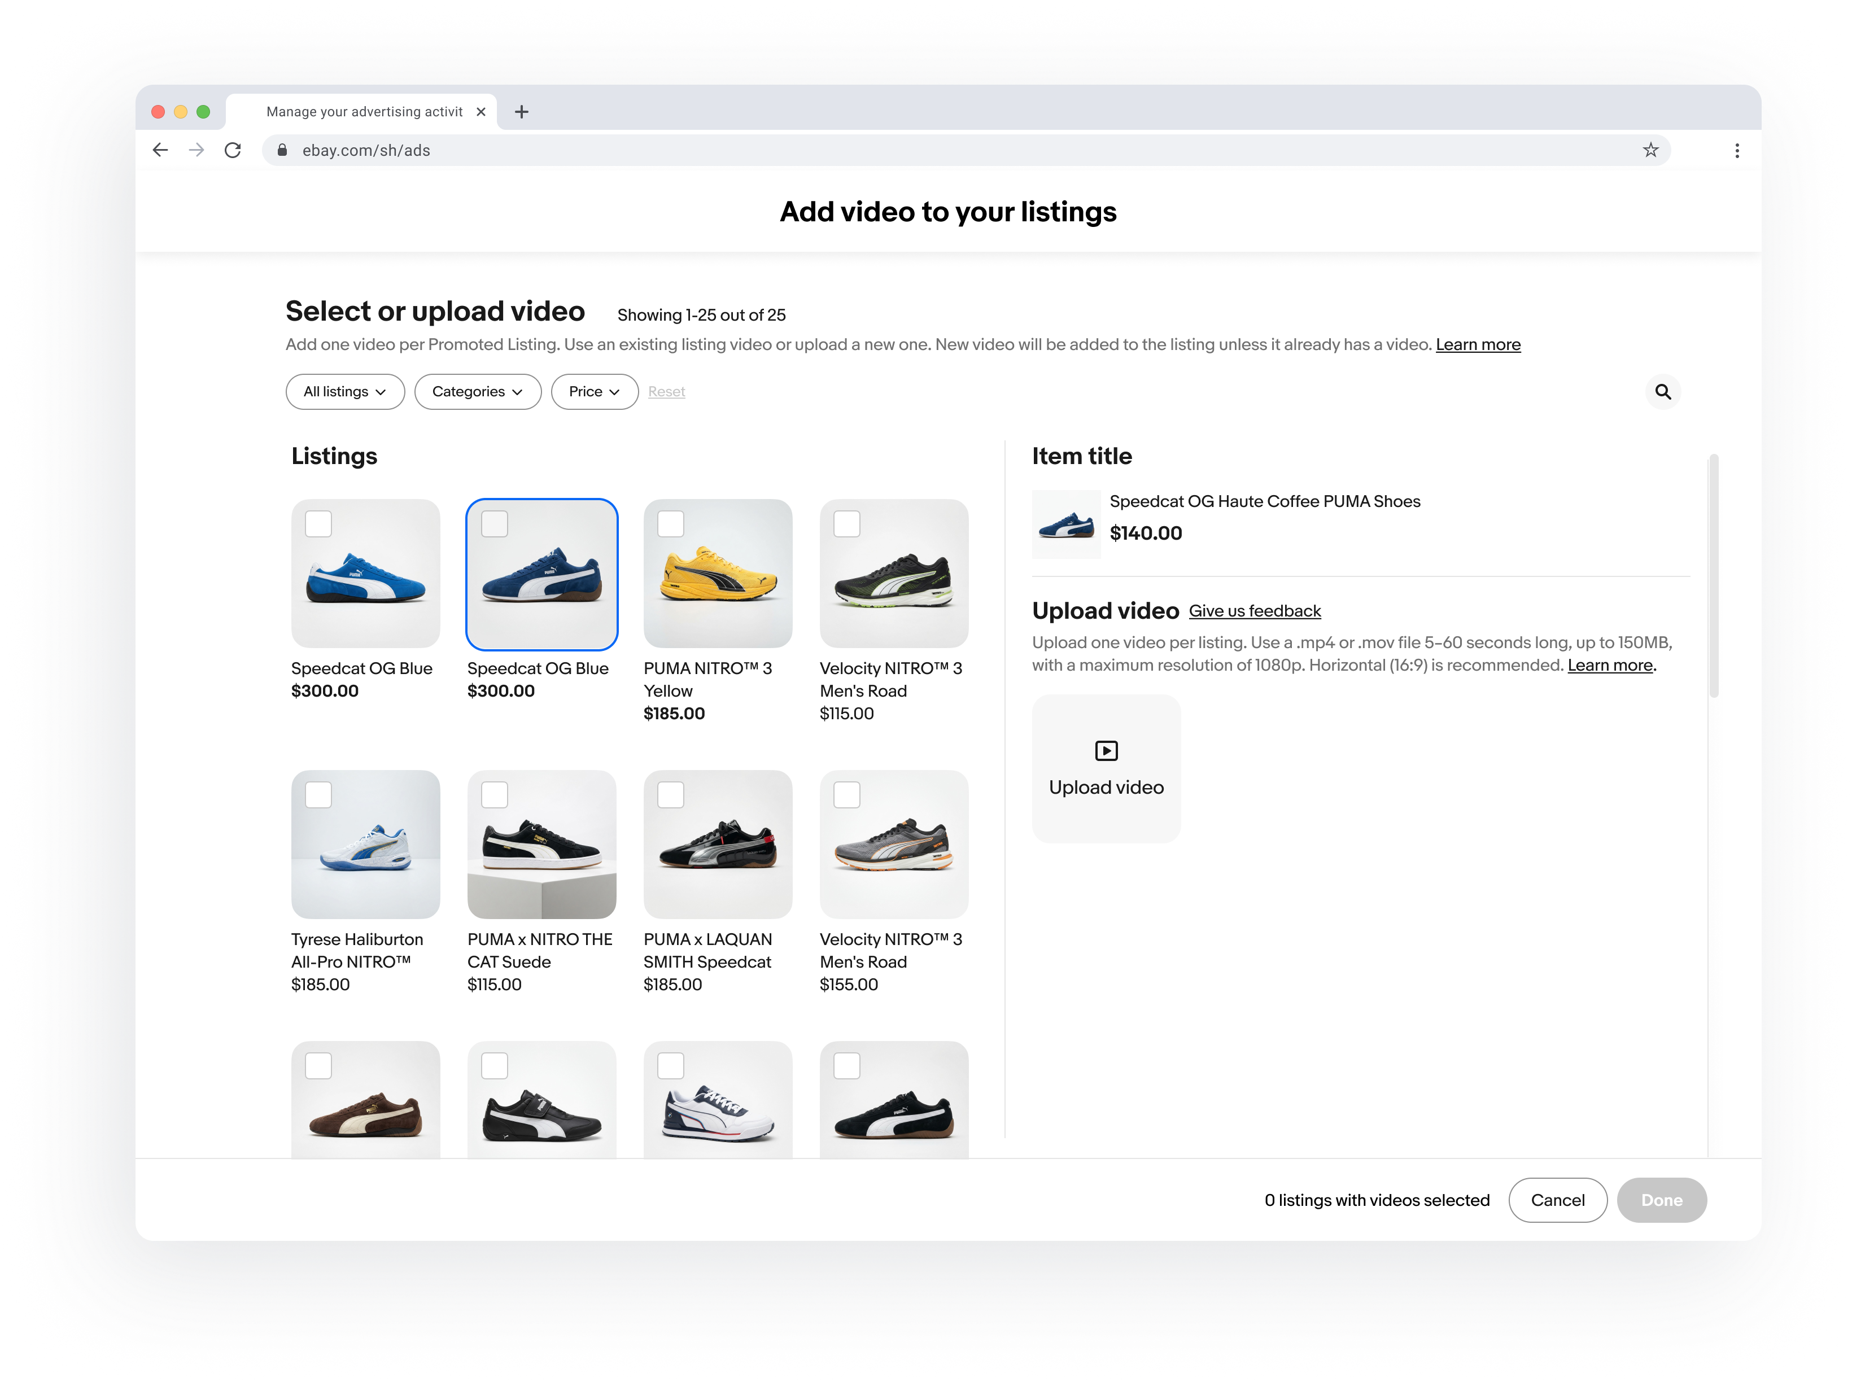Open a new browser tab with plus icon
The height and width of the screenshot is (1382, 1852).
521,111
